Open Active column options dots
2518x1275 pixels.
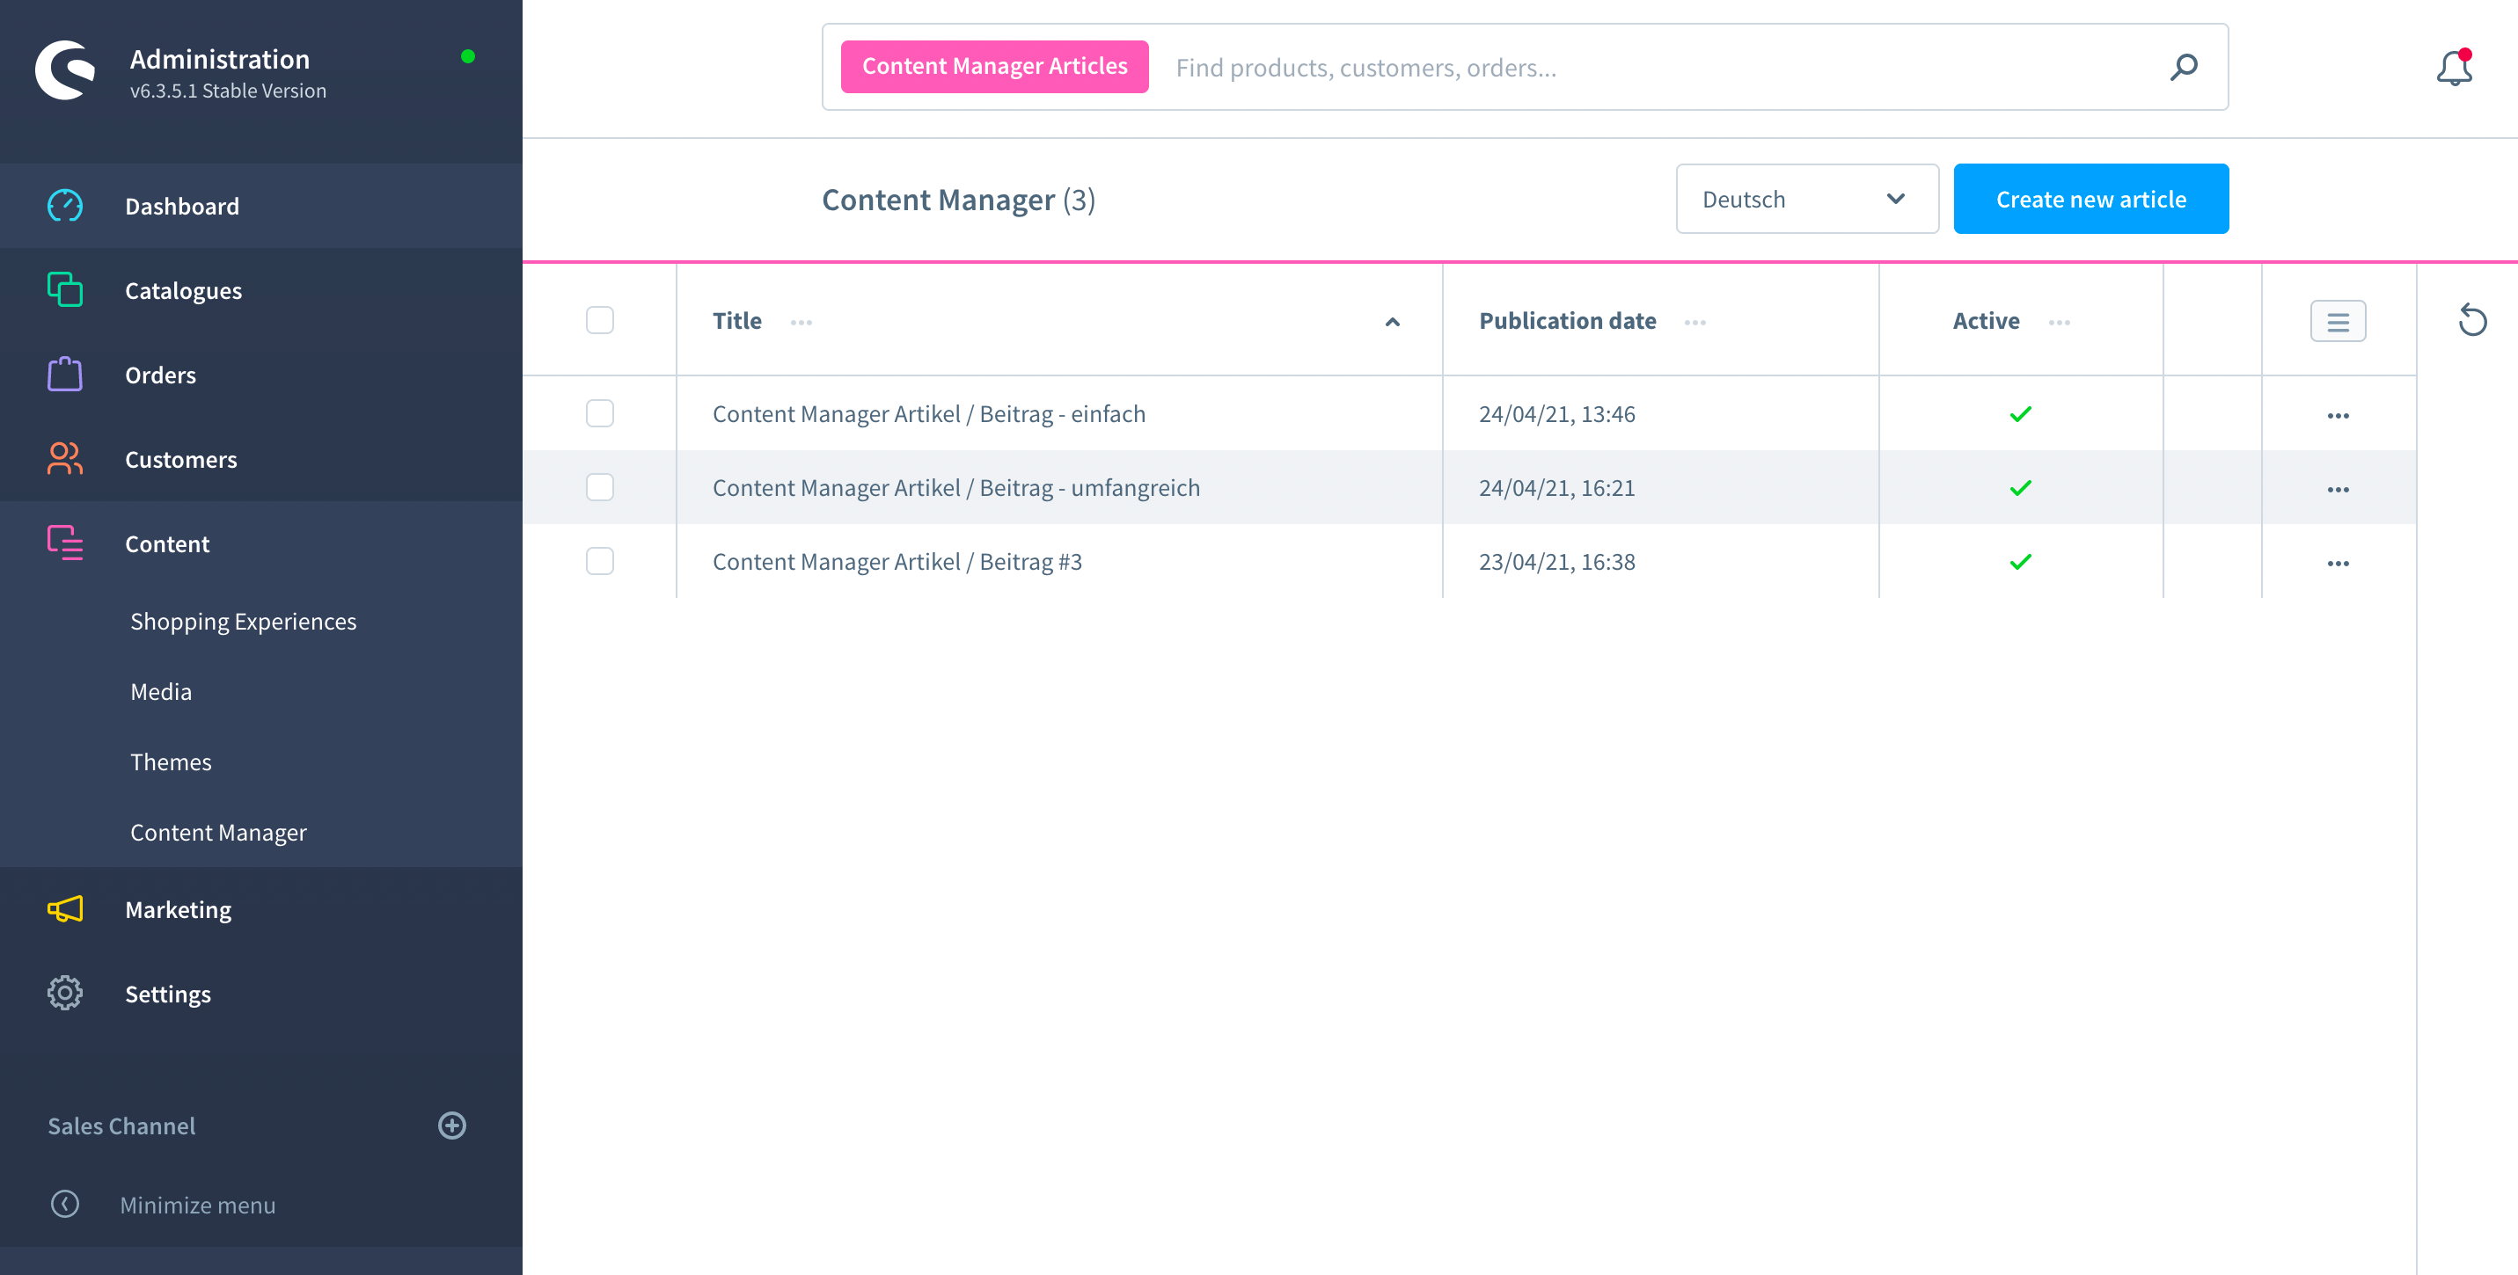[2059, 322]
